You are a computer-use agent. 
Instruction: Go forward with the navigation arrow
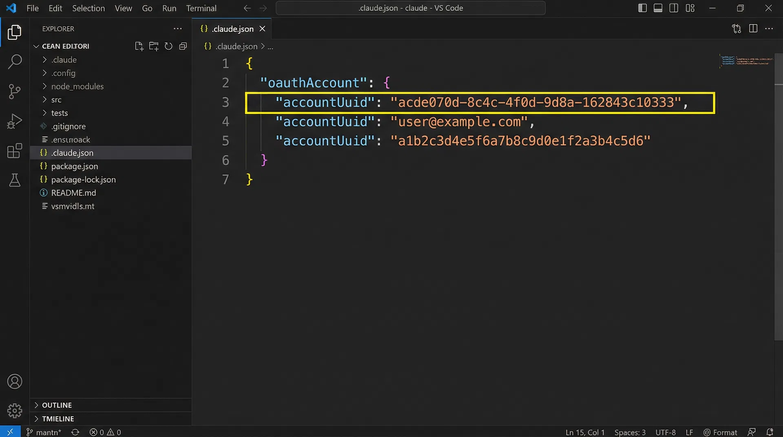[263, 8]
